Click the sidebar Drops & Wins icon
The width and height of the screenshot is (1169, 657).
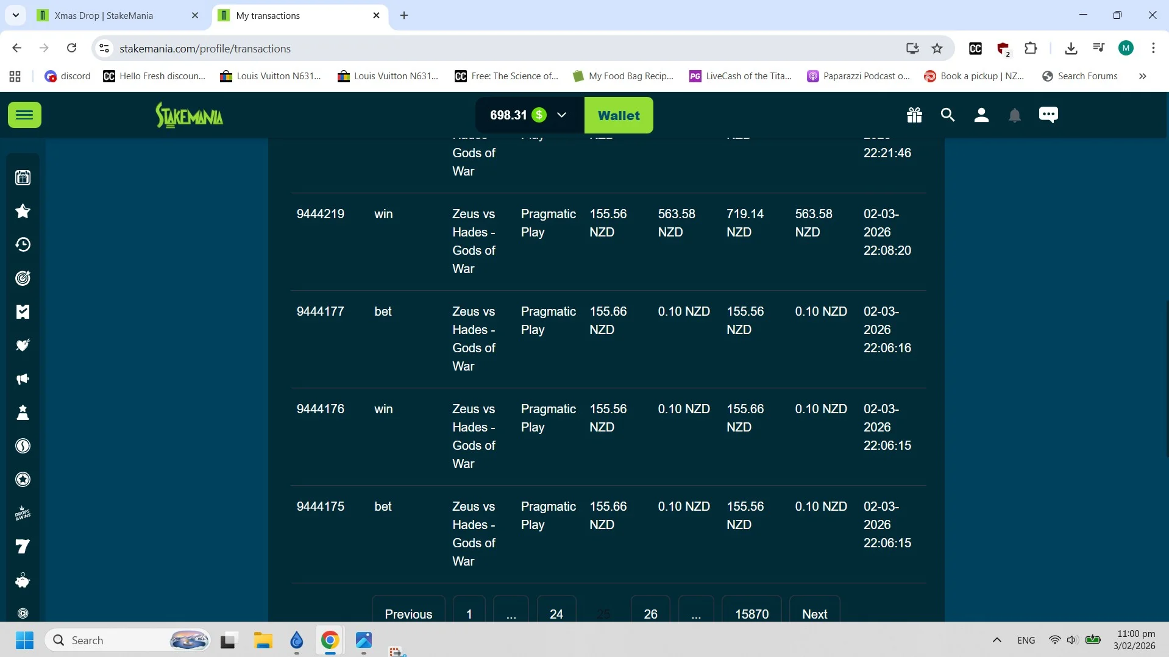[x=23, y=513]
